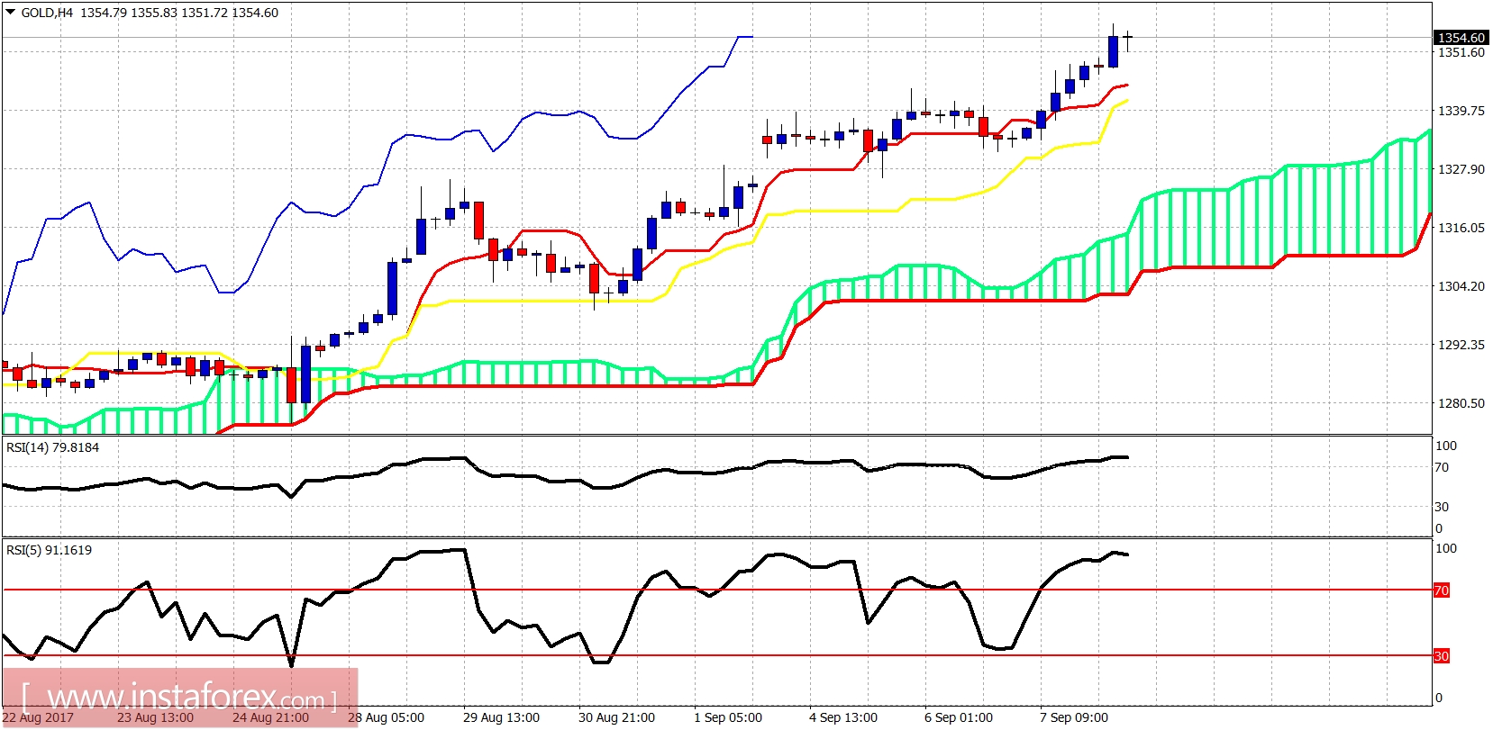Image resolution: width=1493 pixels, height=730 pixels.
Task: Click the 6 Sep 01:00 time label
Action: click(x=959, y=717)
